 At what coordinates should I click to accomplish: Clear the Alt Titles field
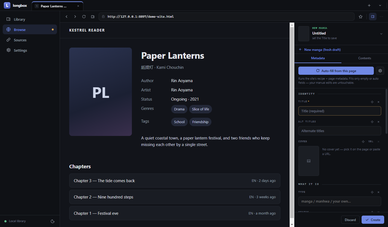[378, 122]
